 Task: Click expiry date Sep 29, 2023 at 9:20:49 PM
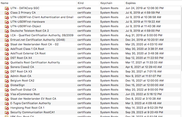(144, 112)
